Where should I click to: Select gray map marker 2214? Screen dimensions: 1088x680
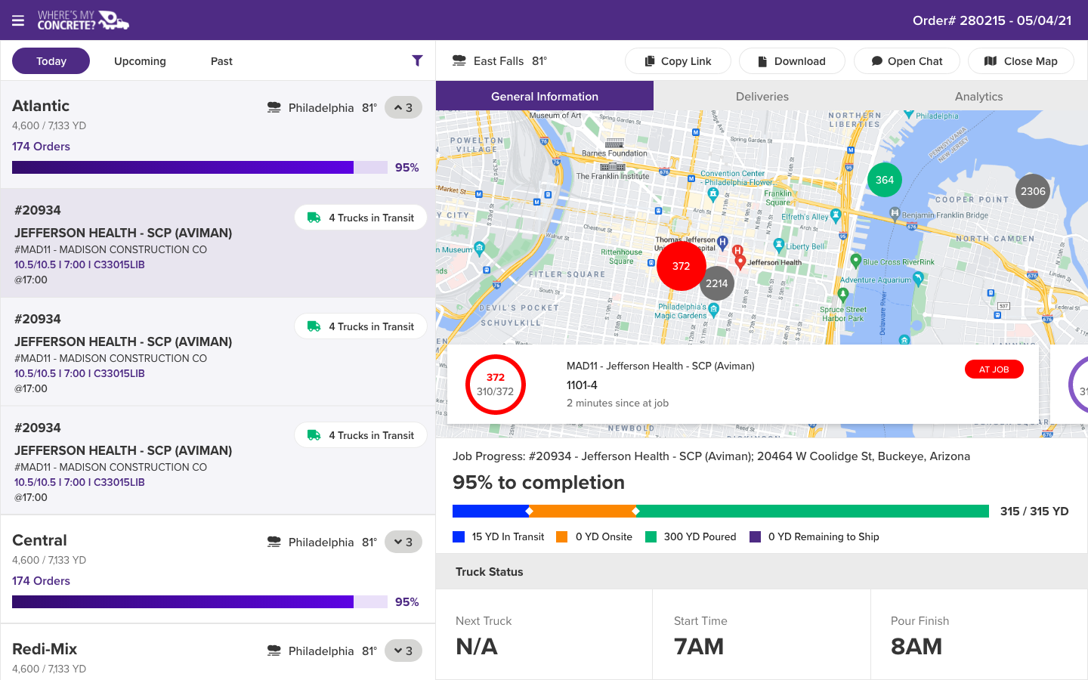click(x=716, y=283)
